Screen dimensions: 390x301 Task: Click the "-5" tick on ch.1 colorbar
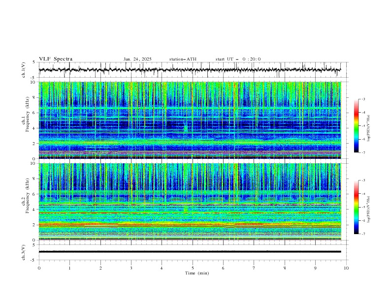click(363, 126)
